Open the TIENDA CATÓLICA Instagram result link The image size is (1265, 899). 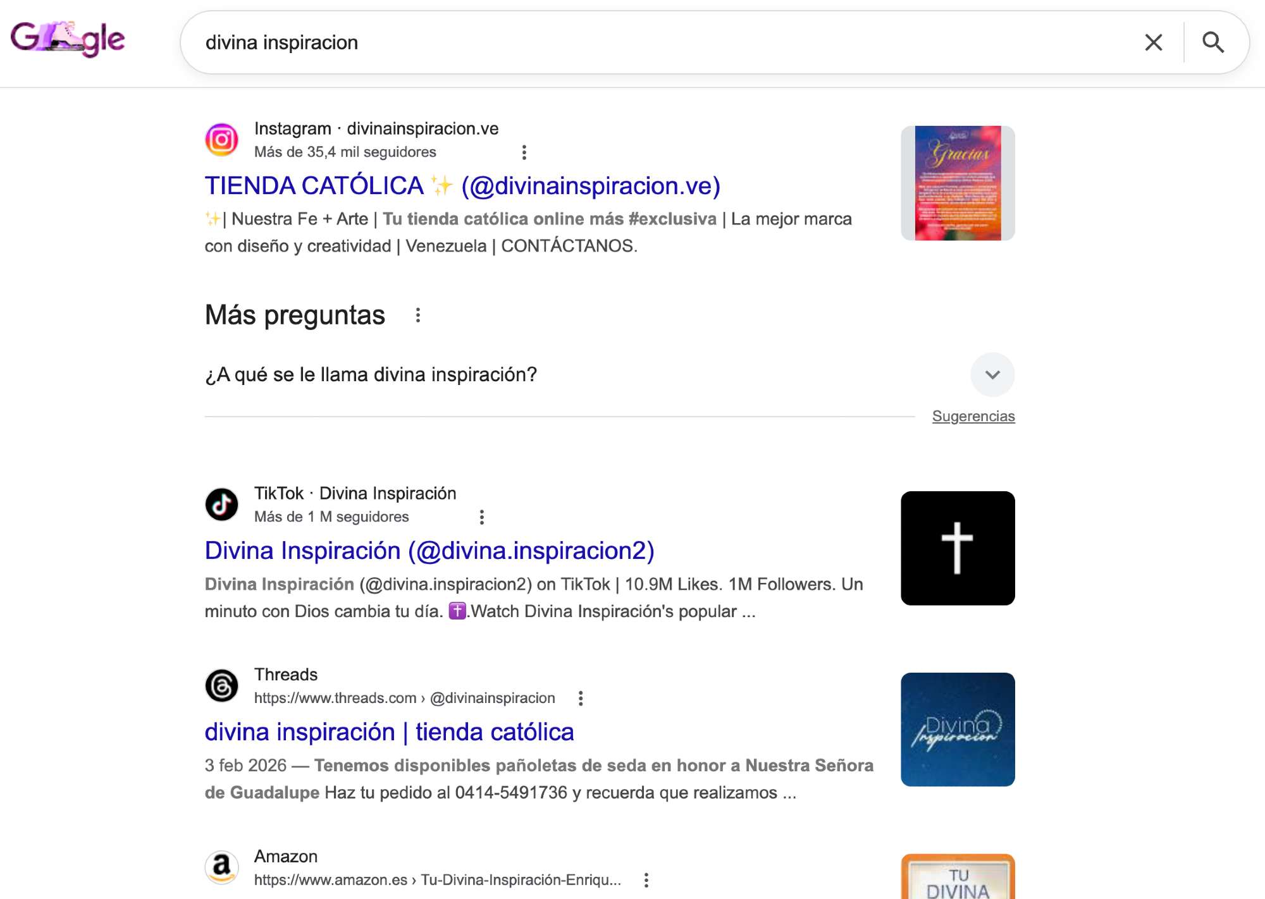click(462, 186)
